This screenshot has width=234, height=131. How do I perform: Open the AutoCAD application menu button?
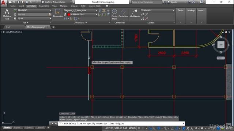(x=3, y=3)
